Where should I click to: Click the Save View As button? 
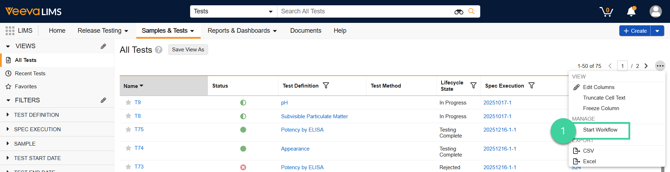click(x=188, y=50)
